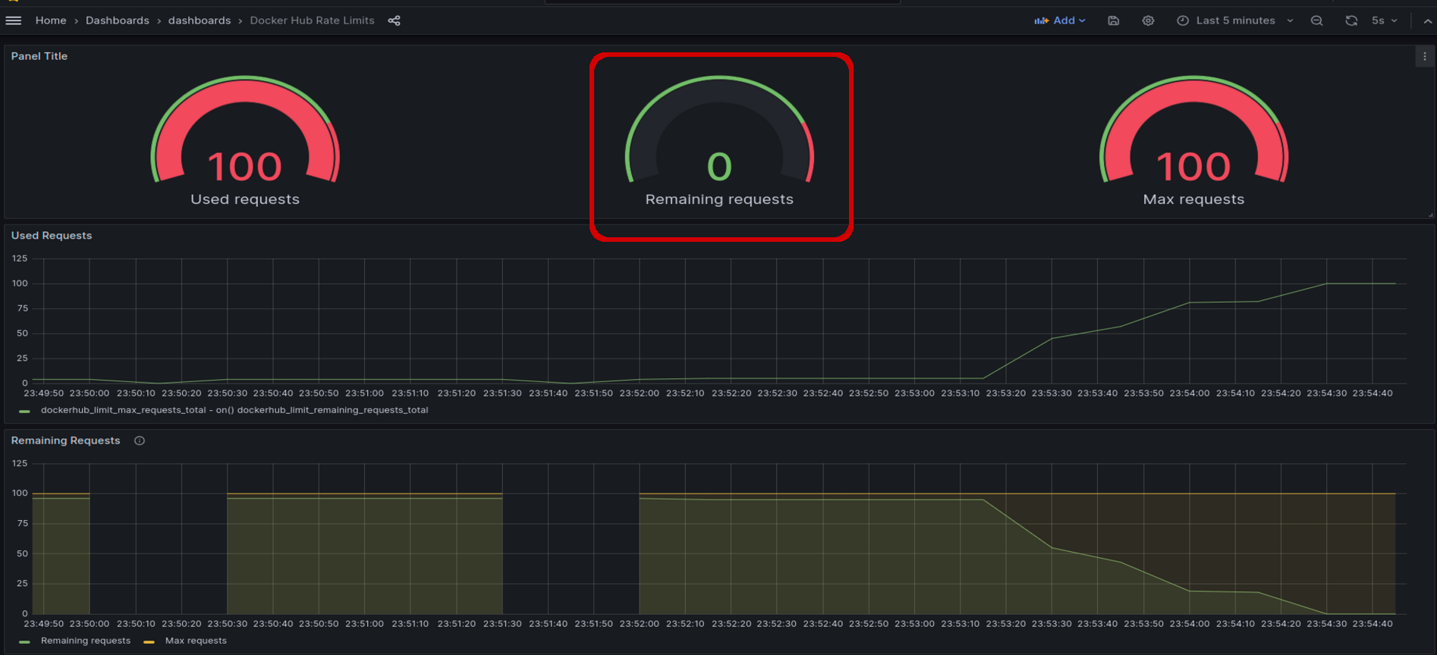
Task: Click the Home breadcrumb
Action: click(51, 20)
